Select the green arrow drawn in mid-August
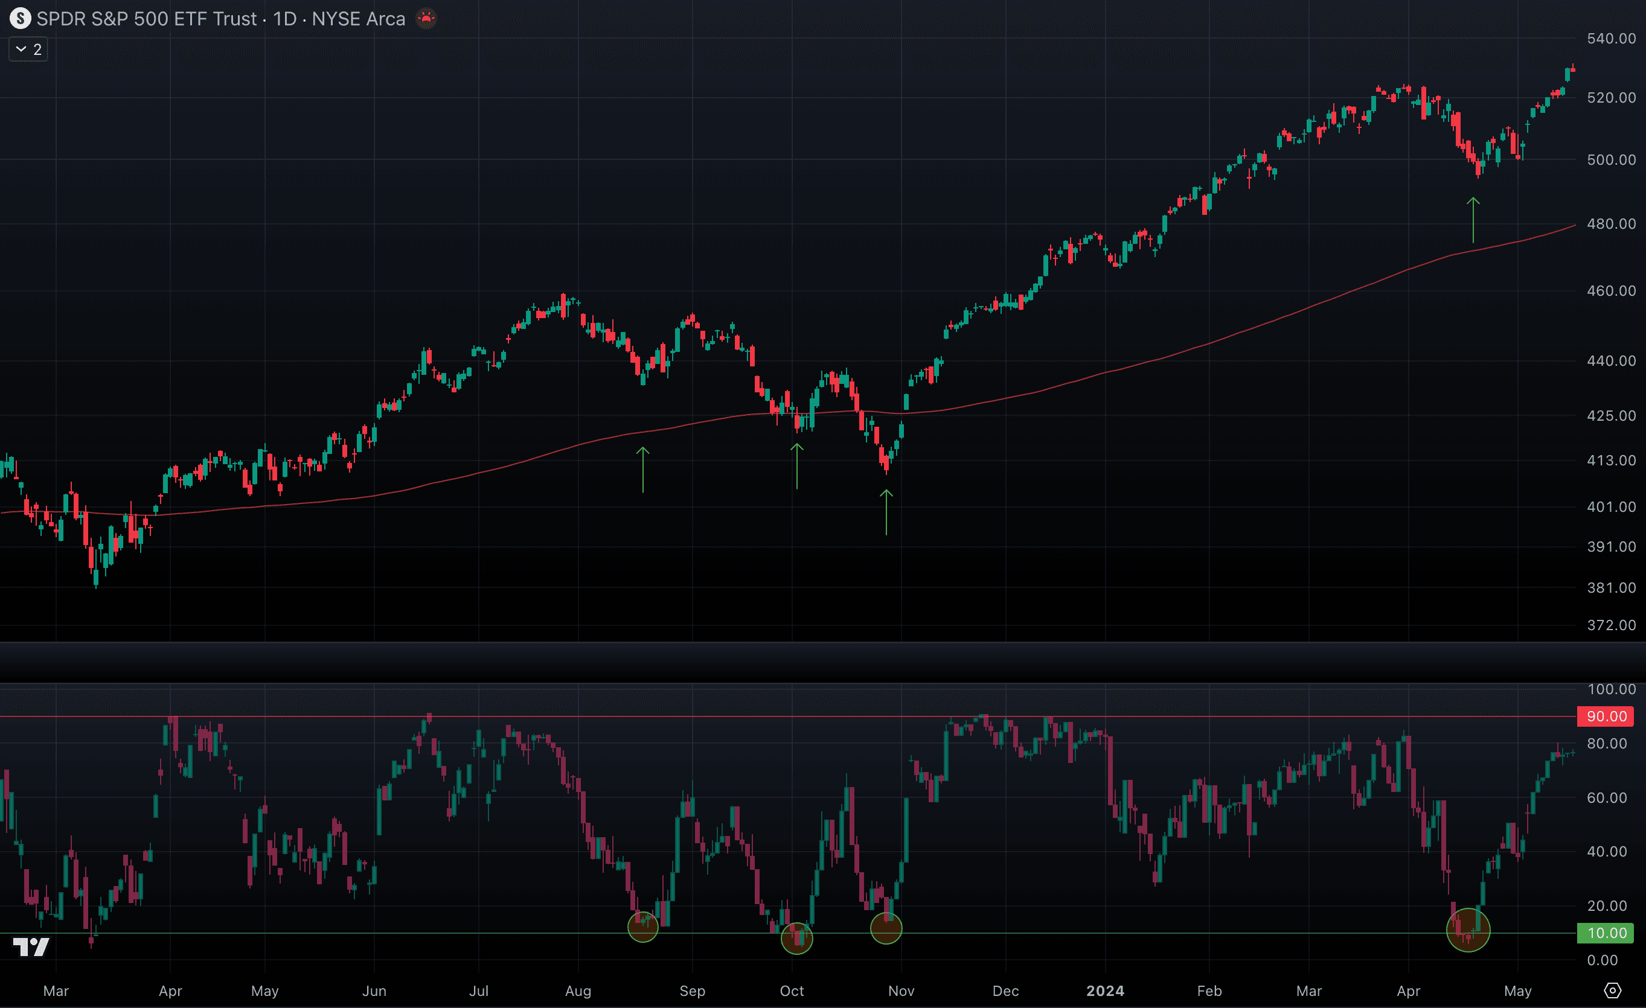This screenshot has height=1008, width=1646. (642, 470)
